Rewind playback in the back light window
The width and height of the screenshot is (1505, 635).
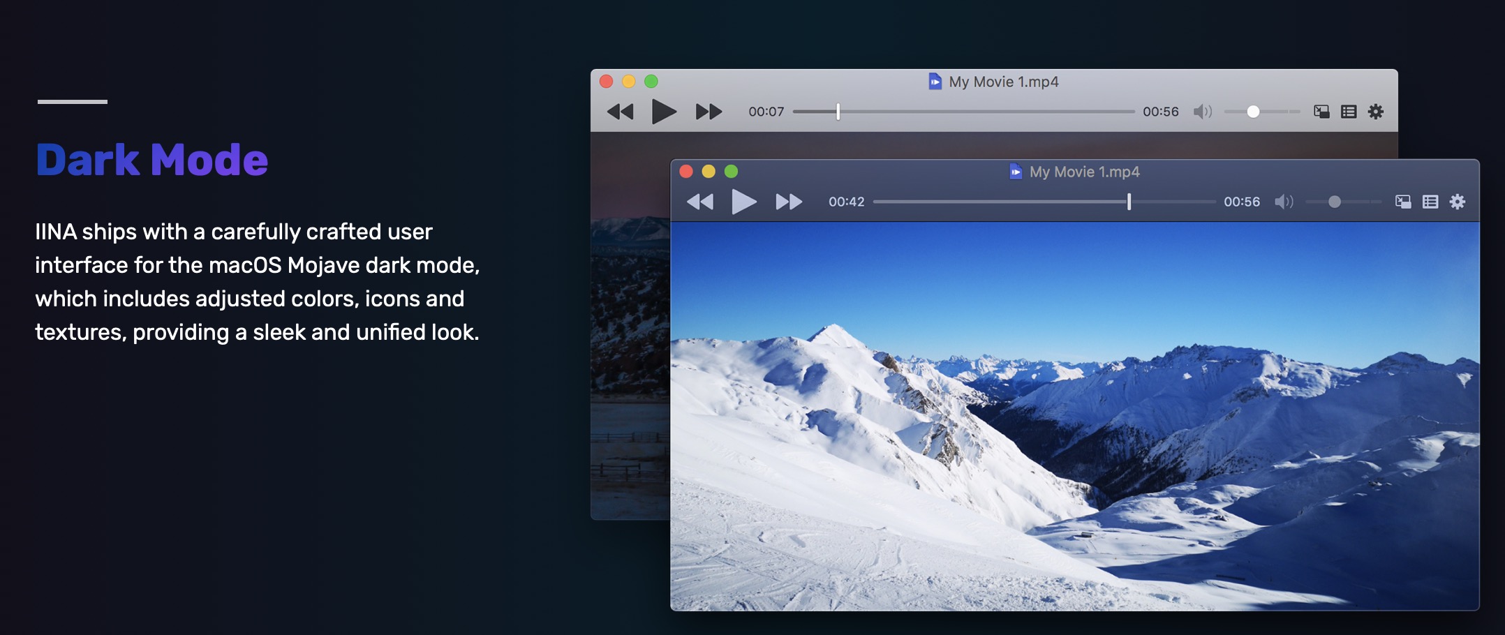(x=620, y=112)
